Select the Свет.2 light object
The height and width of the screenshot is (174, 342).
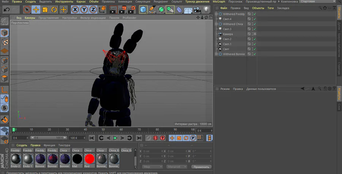tap(227, 39)
